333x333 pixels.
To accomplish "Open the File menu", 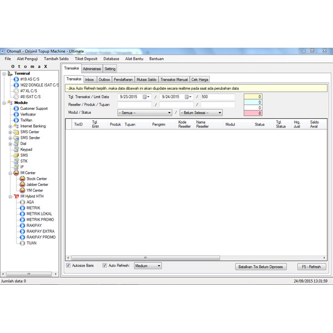I will point(8,59).
